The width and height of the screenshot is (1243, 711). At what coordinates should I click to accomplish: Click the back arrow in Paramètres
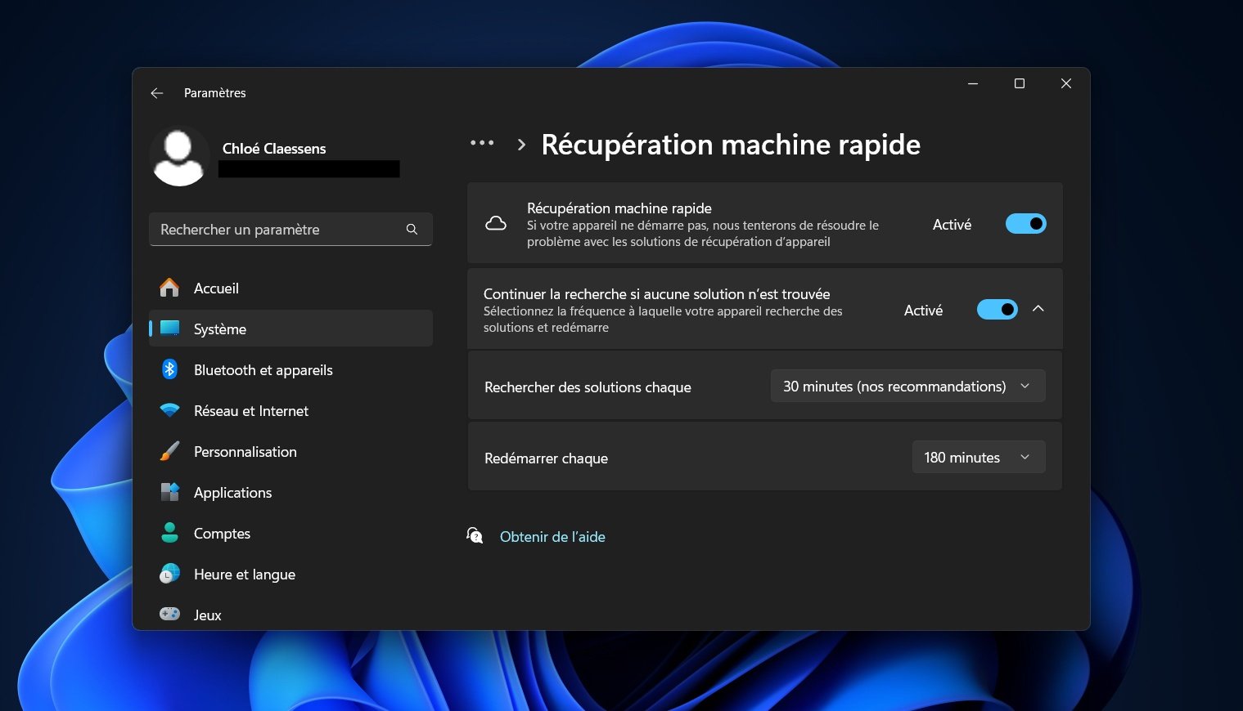coord(156,93)
